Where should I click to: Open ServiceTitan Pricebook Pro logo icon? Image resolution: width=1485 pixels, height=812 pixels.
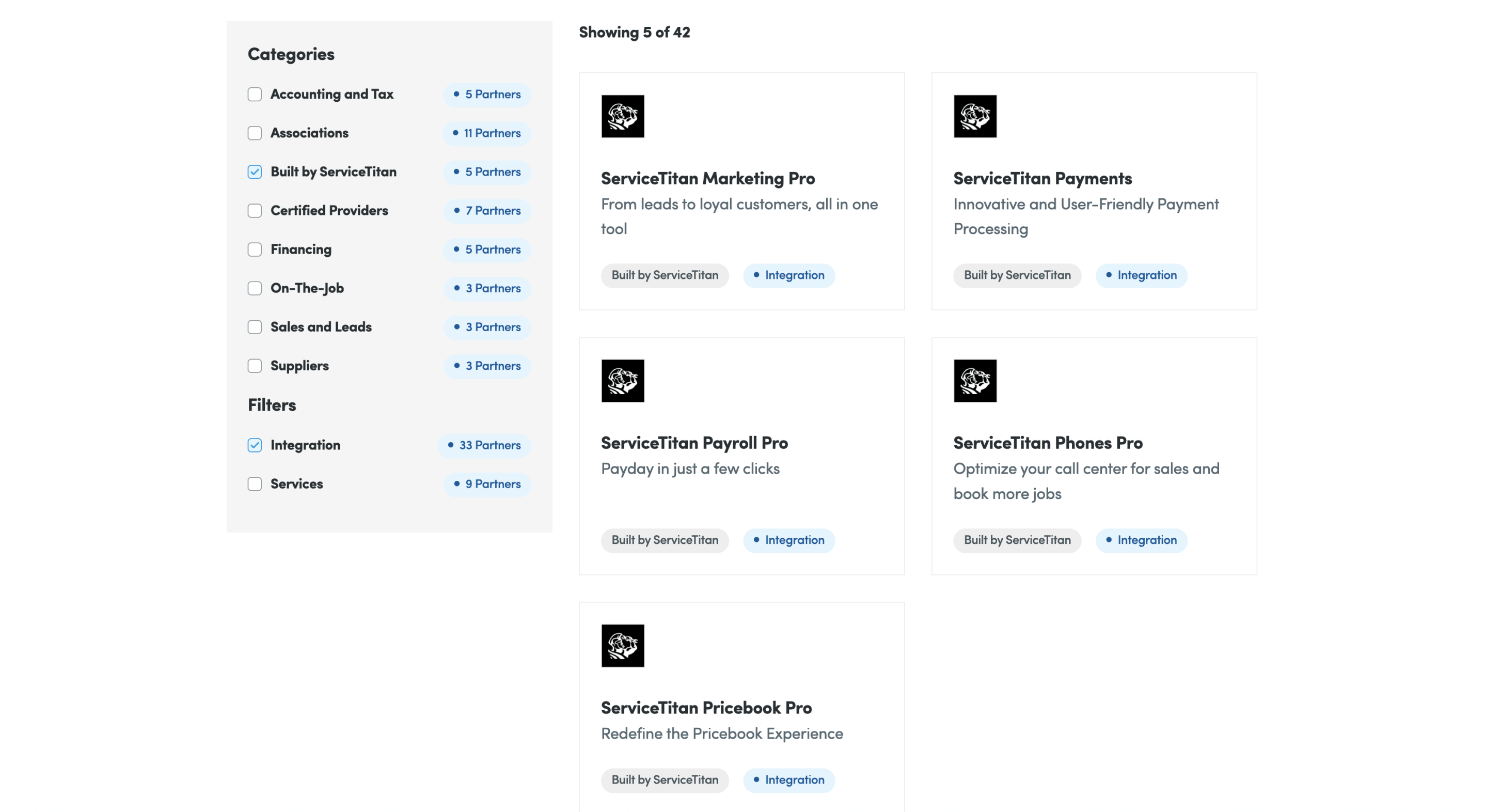click(x=623, y=645)
